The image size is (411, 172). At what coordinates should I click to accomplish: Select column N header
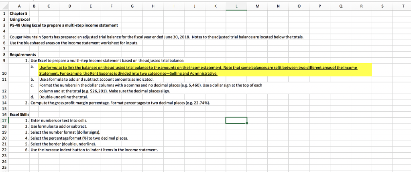point(278,7)
